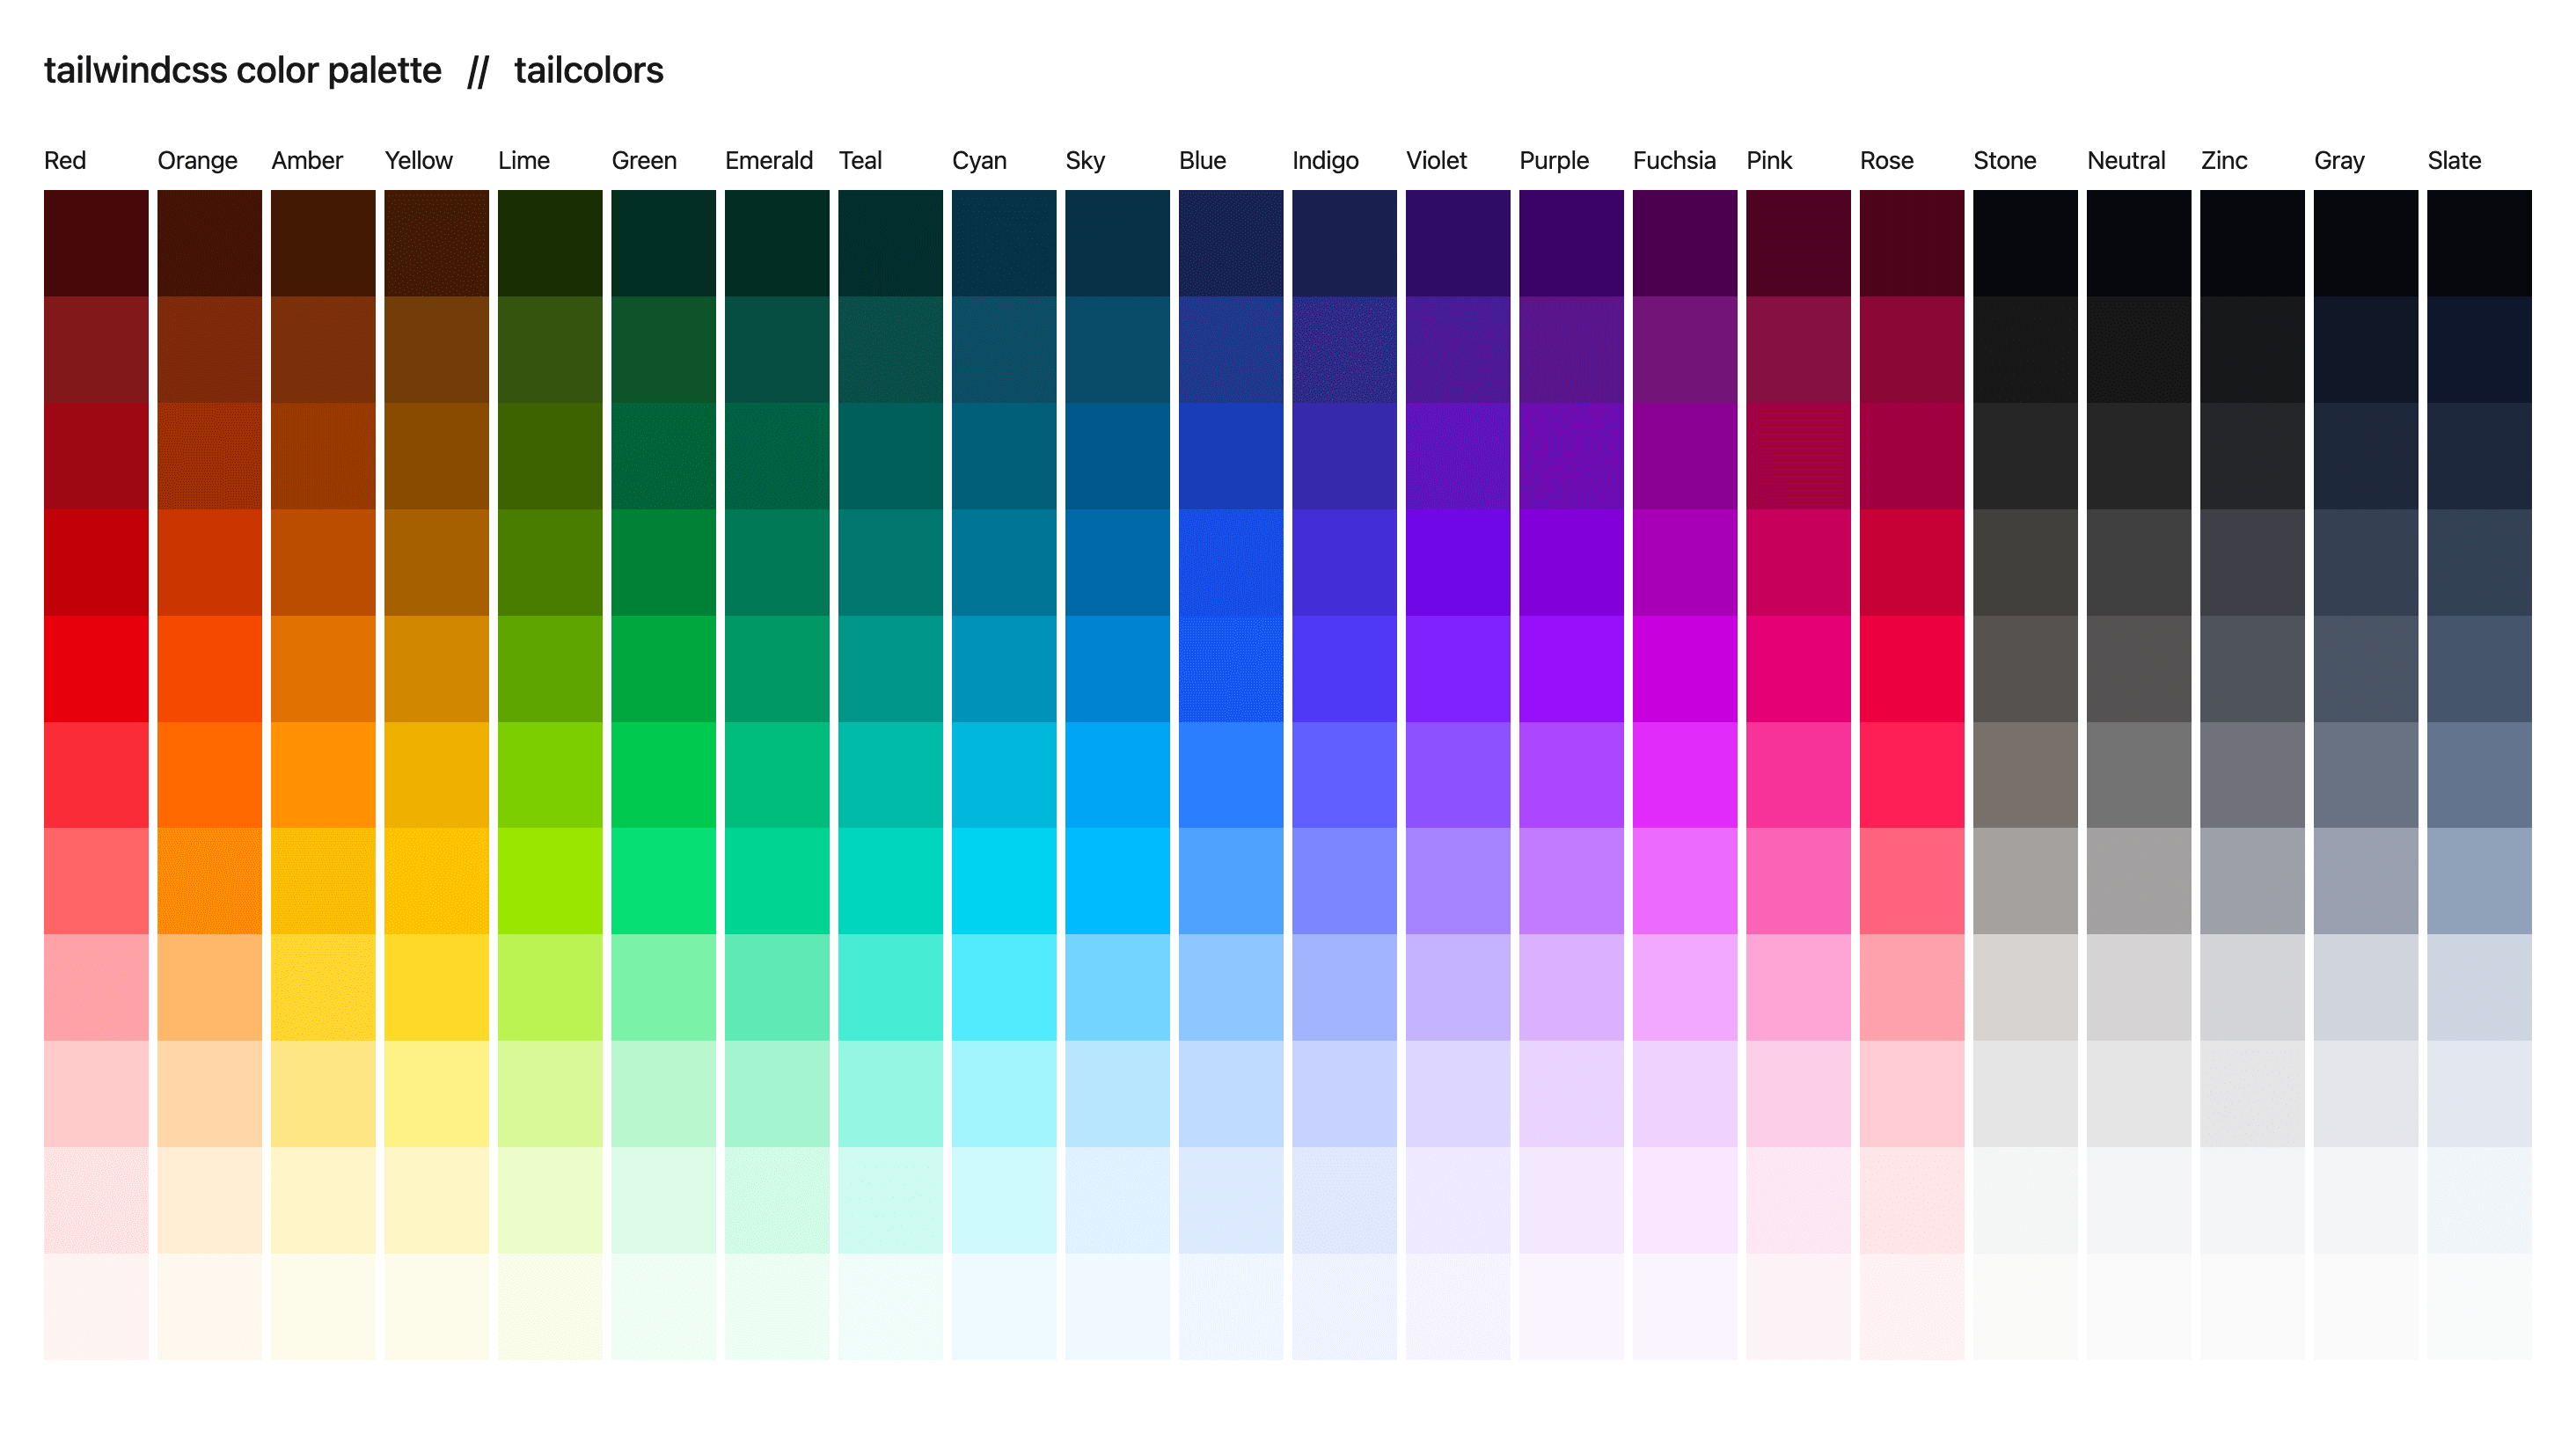Click the Rose column label
Viewport: 2576px width, 1455px height.
coord(1887,160)
